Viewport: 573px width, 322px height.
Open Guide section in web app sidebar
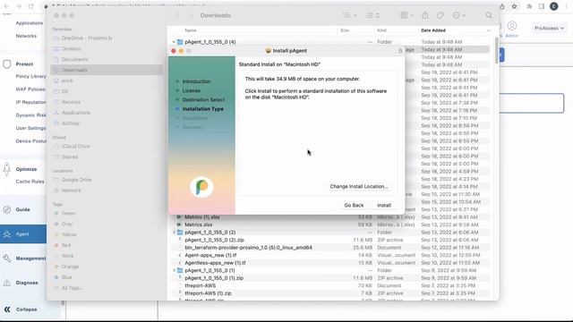pos(22,209)
